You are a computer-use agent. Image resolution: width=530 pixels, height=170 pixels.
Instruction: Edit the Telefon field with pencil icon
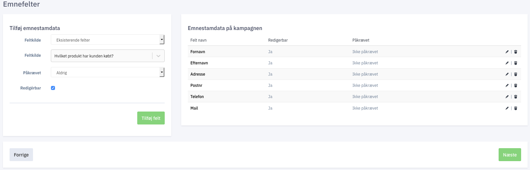tap(507, 97)
